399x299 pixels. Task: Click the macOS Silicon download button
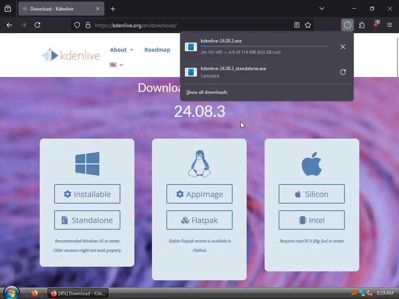(312, 194)
